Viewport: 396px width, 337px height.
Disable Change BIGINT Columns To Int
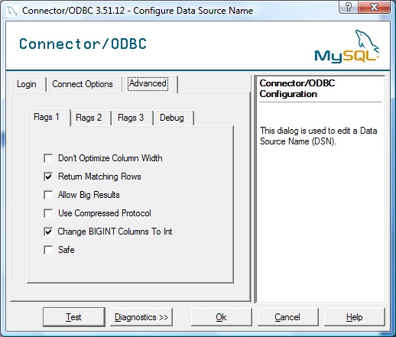coord(48,232)
